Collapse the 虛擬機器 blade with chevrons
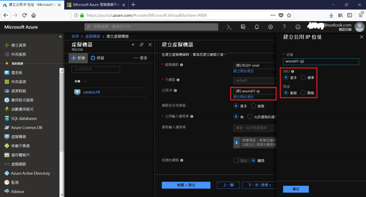Viewport: 366px width, 197px height. (x=133, y=45)
